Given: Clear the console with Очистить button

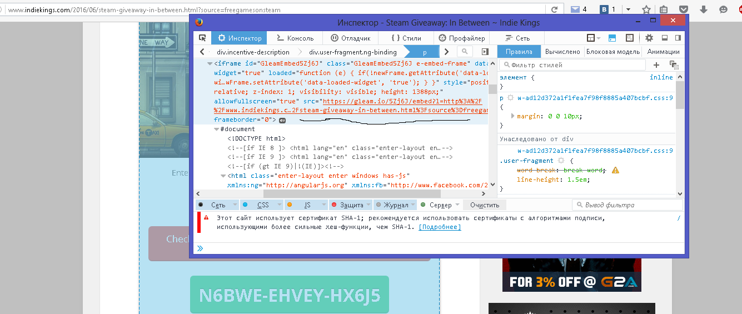Looking at the screenshot, I should (x=485, y=205).
